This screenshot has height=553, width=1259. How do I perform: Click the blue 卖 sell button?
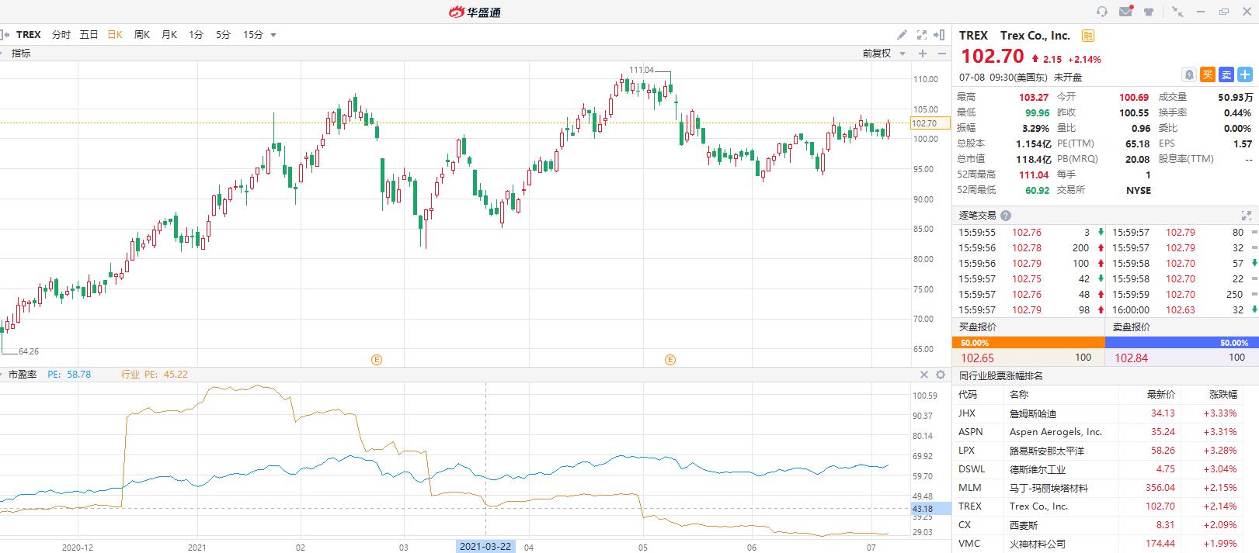(x=1226, y=75)
